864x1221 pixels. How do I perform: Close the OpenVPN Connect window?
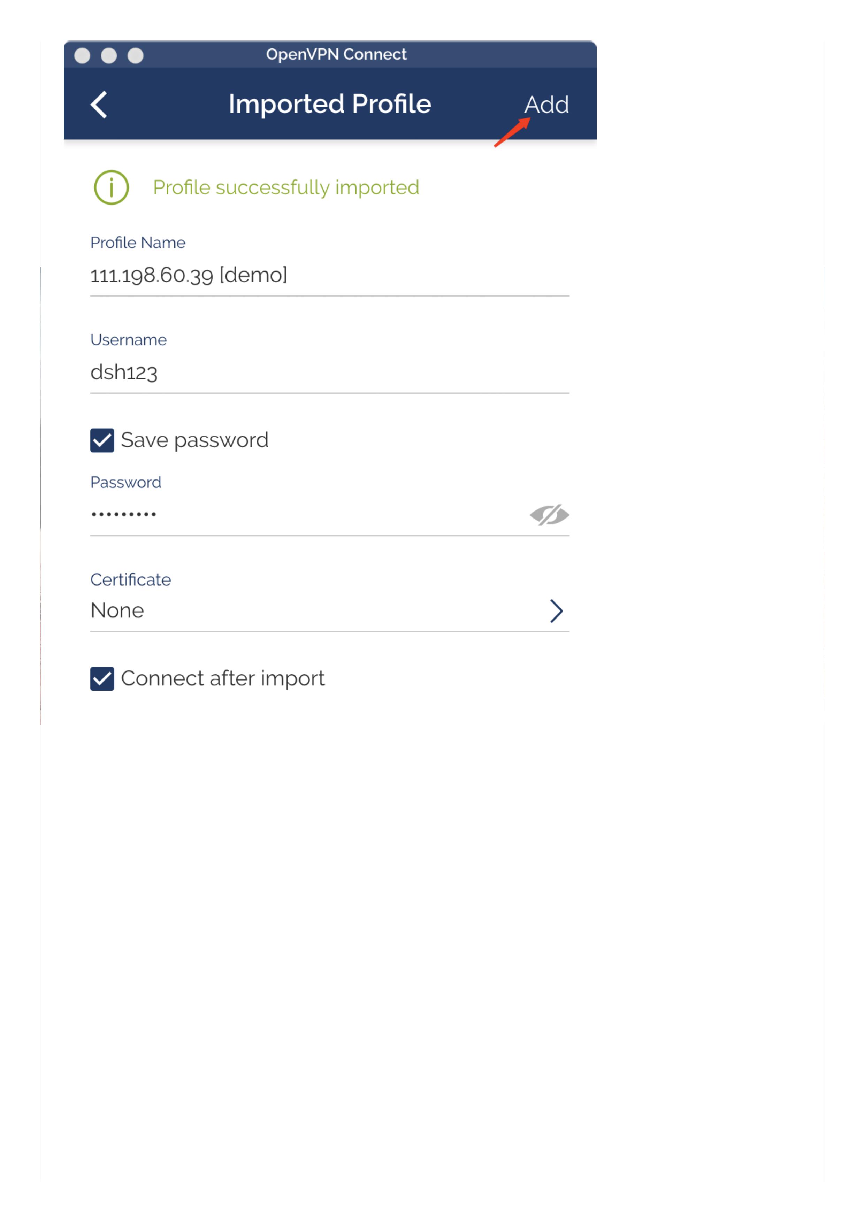[82, 55]
